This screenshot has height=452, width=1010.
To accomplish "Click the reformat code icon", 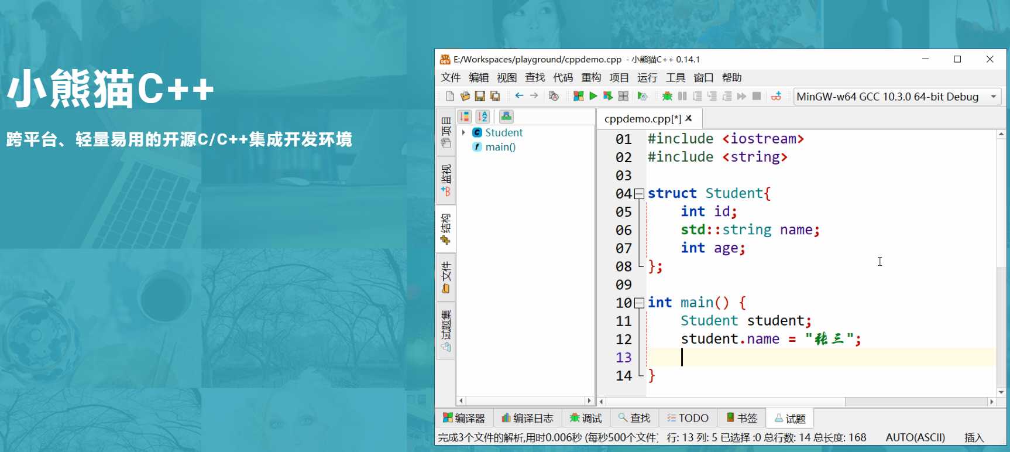I will 554,96.
